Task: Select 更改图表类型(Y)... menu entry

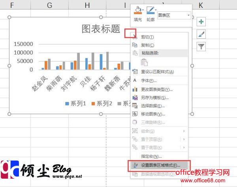Action: point(159,89)
